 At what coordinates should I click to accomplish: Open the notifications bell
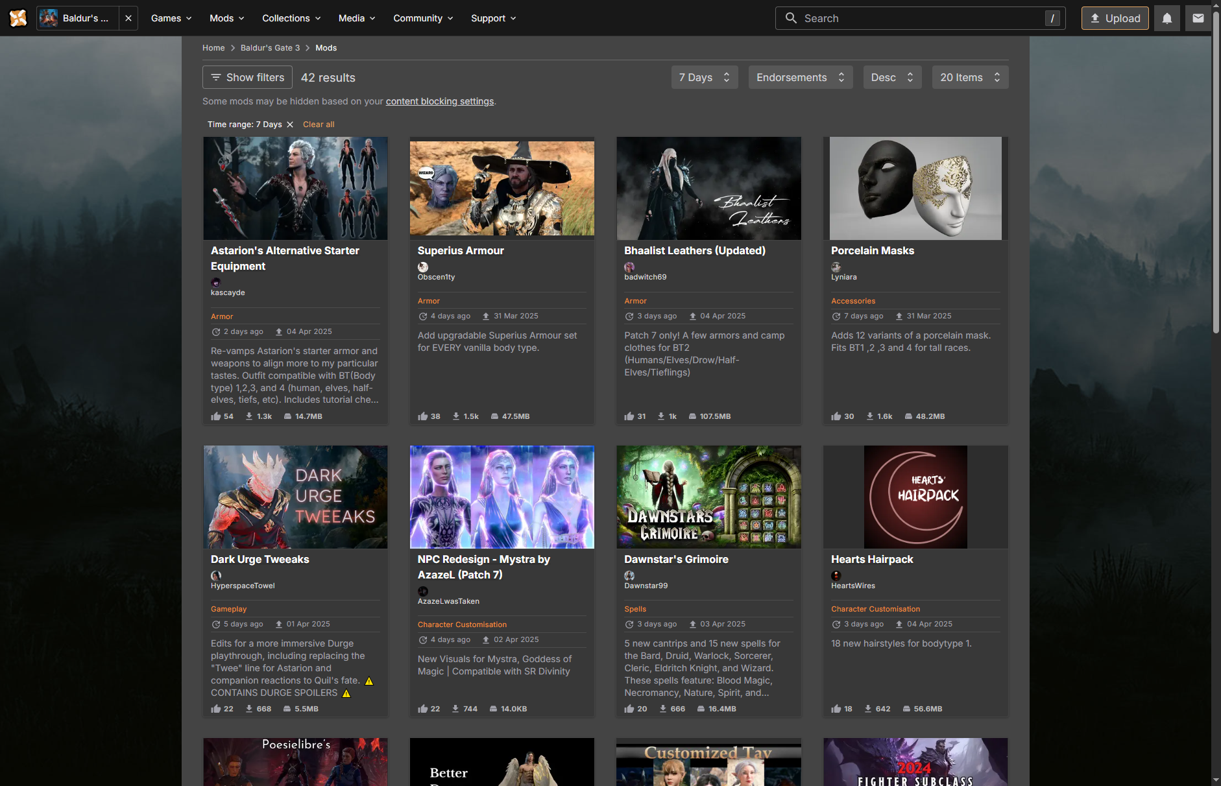tap(1167, 18)
